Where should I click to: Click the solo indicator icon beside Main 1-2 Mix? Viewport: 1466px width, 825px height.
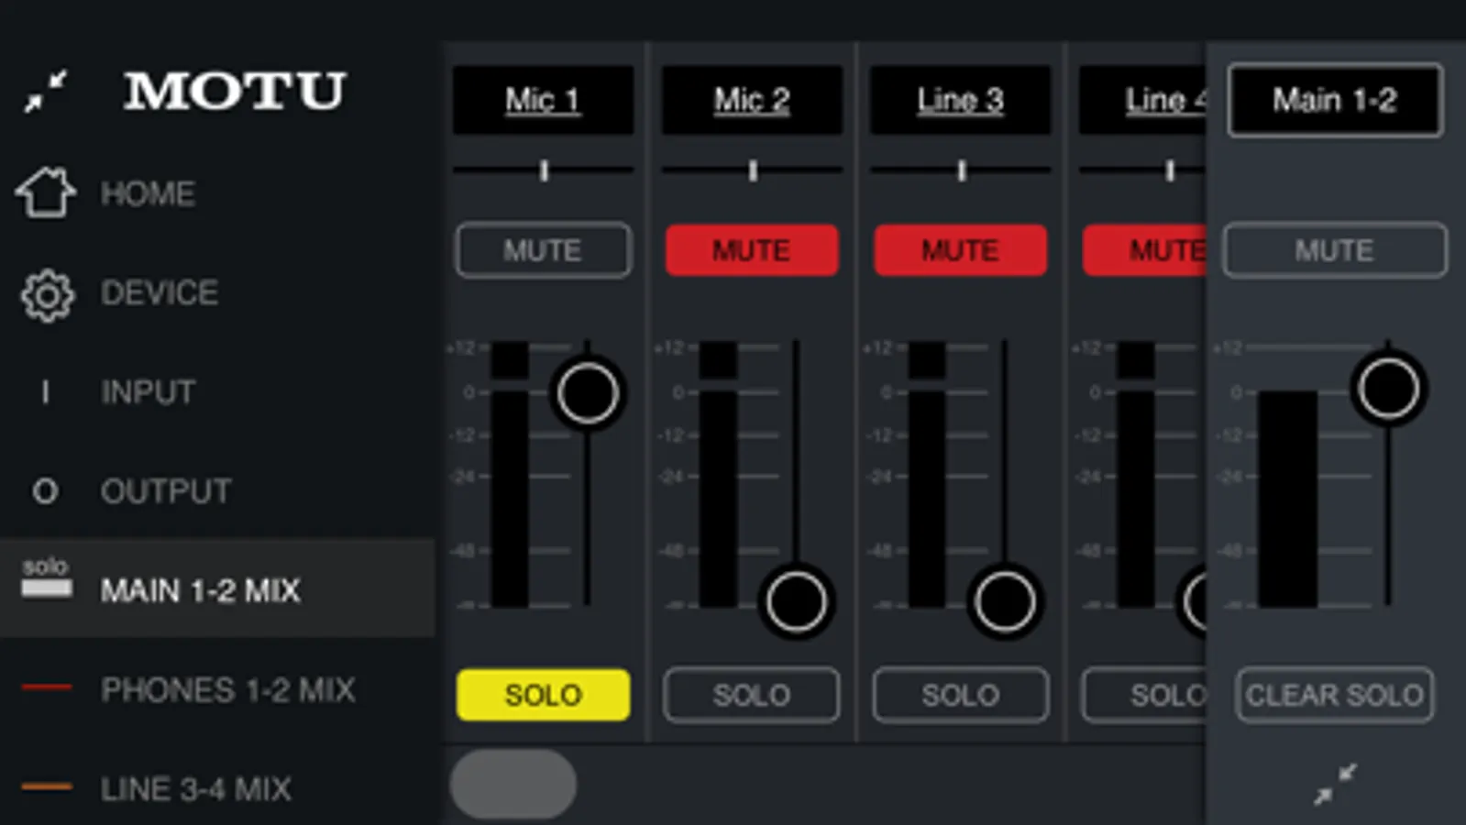pyautogui.click(x=47, y=577)
